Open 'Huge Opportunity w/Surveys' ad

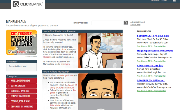click(155, 51)
